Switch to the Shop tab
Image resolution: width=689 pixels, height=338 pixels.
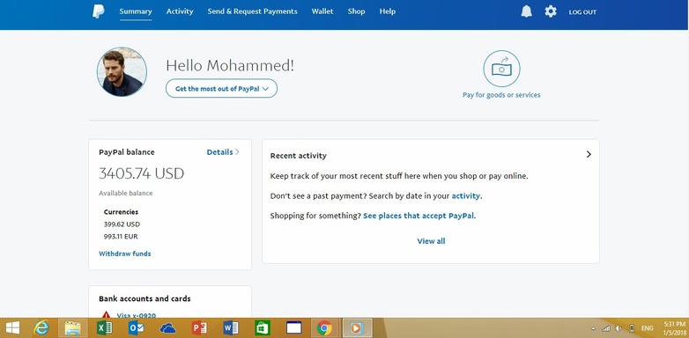pyautogui.click(x=356, y=11)
